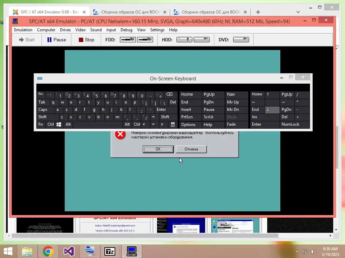Switch to second browser tab Сборник образов

[130, 12]
